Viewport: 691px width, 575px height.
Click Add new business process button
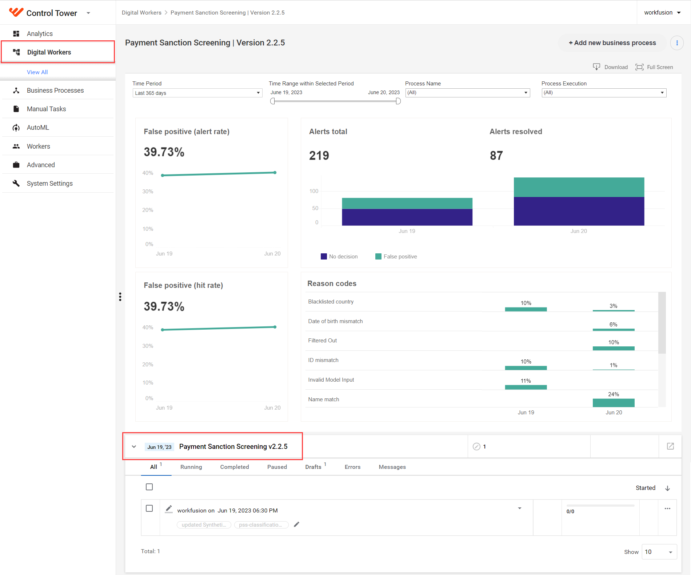click(612, 43)
